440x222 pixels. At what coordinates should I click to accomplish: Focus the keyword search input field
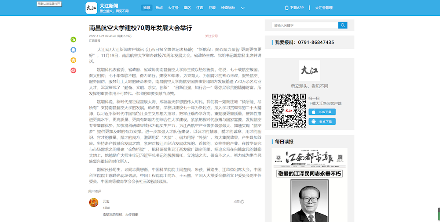click(x=304, y=25)
